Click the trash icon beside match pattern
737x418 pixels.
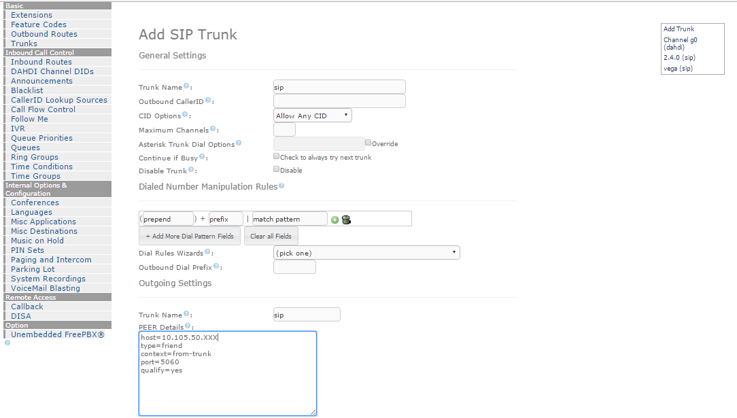point(347,220)
